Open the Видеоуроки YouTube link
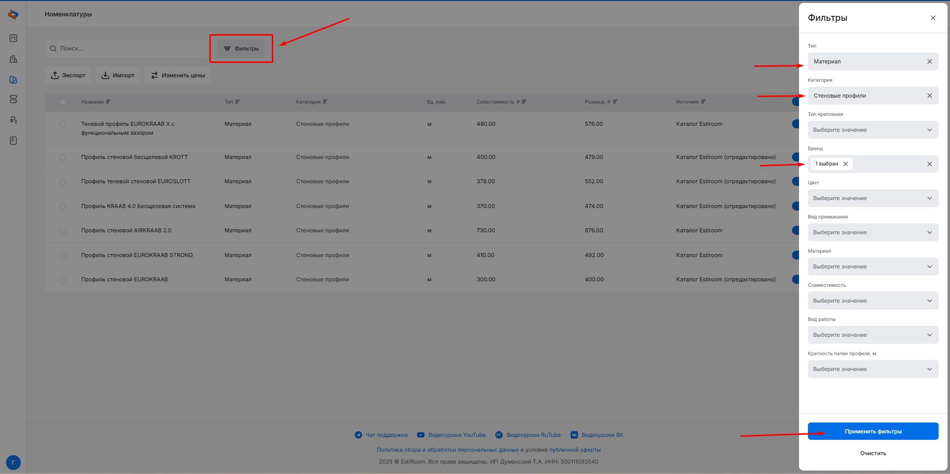This screenshot has height=474, width=950. 456,435
